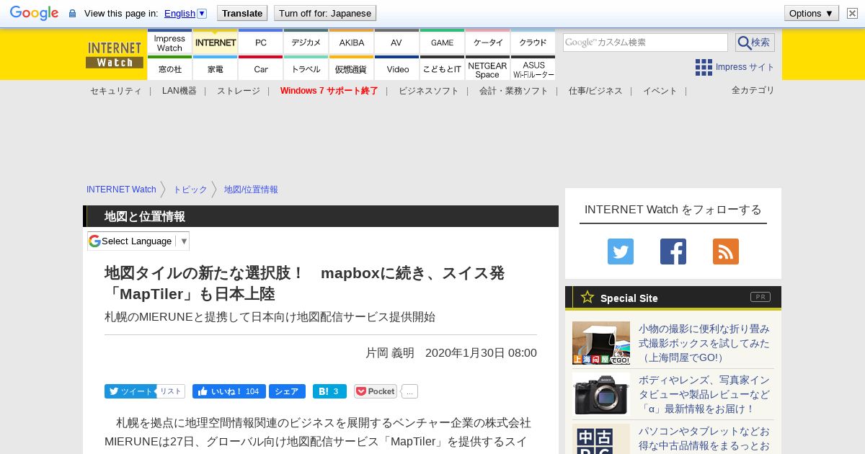Click the Translate button
865x454 pixels.
241,13
